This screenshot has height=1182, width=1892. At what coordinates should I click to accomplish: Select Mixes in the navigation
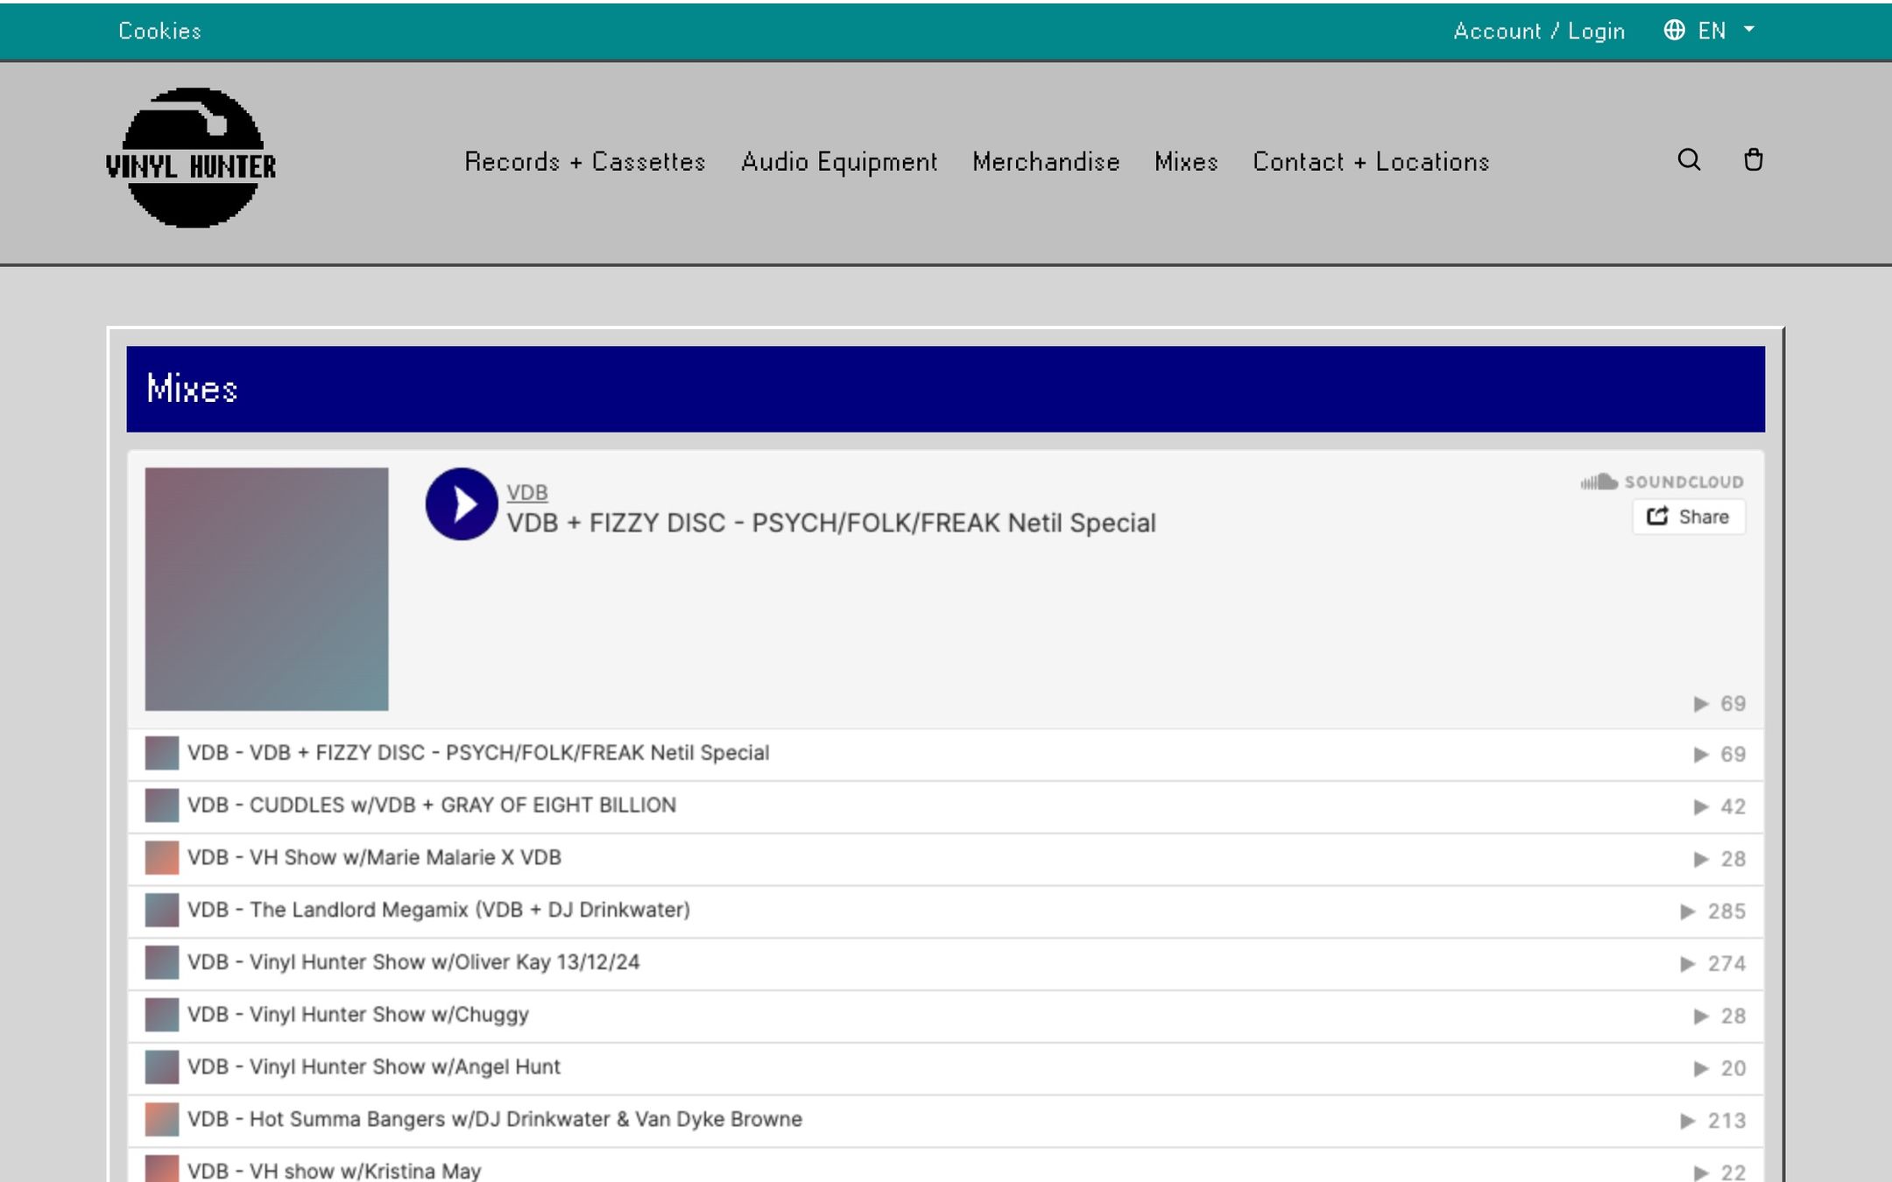tap(1186, 162)
